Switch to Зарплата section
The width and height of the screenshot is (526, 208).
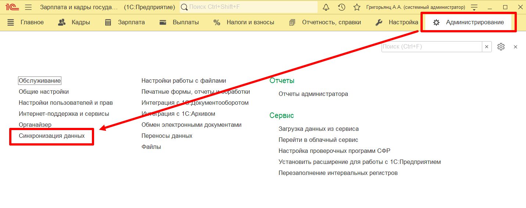tap(125, 22)
